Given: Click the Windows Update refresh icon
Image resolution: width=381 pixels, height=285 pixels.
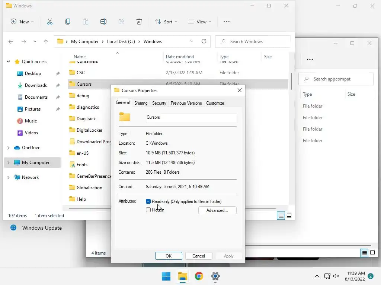Looking at the screenshot, I should (13, 227).
